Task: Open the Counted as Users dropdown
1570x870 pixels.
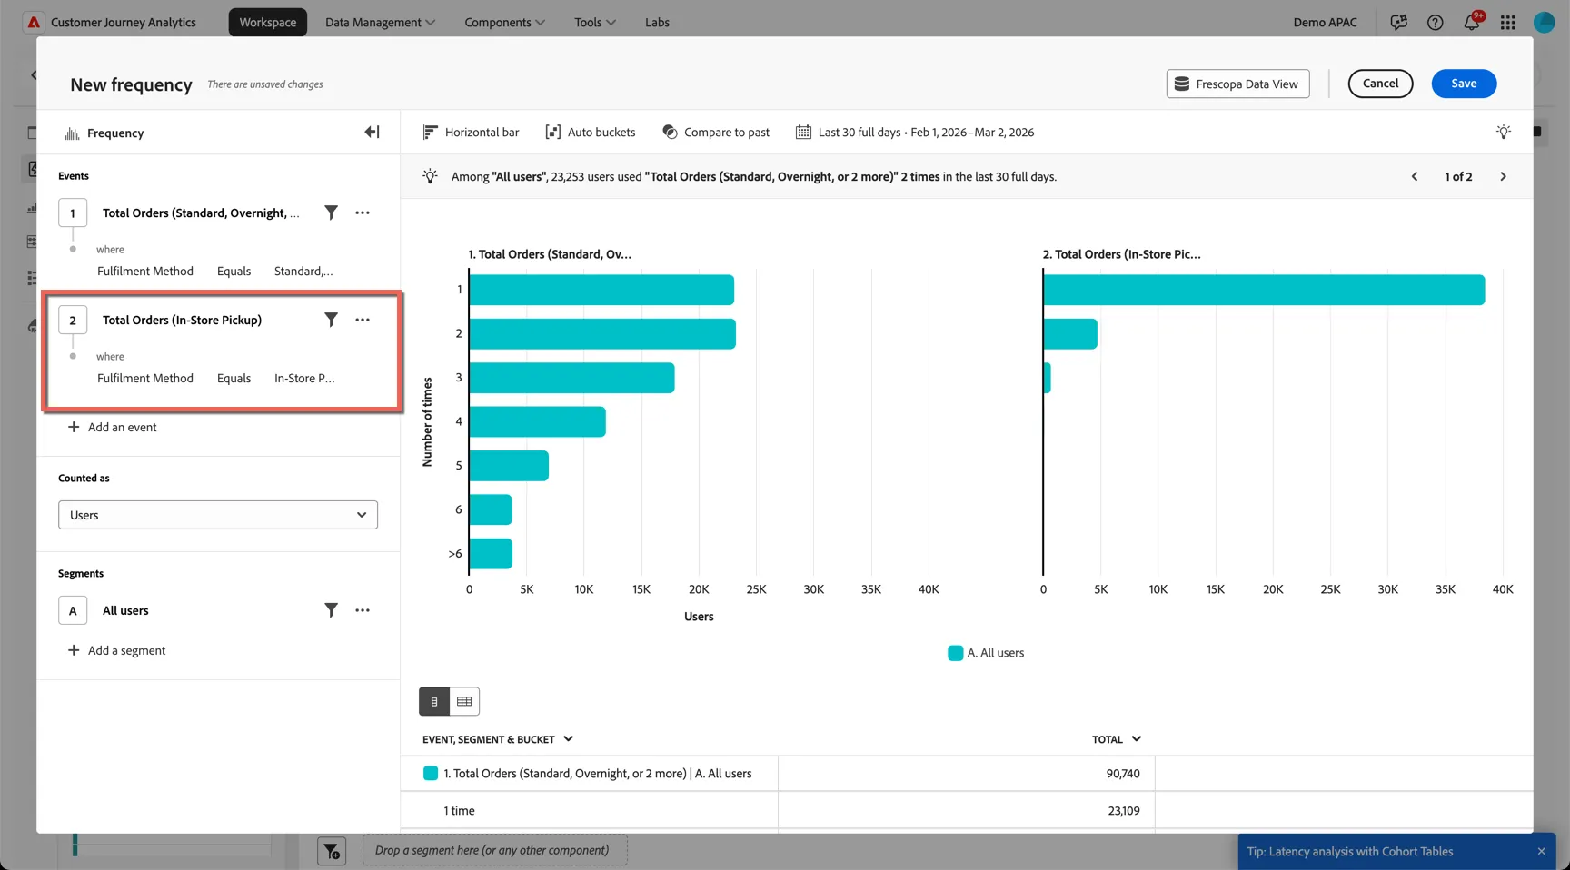Action: pos(218,515)
